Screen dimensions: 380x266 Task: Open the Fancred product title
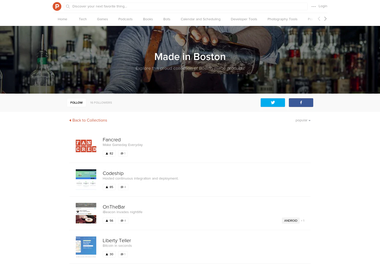(x=112, y=140)
